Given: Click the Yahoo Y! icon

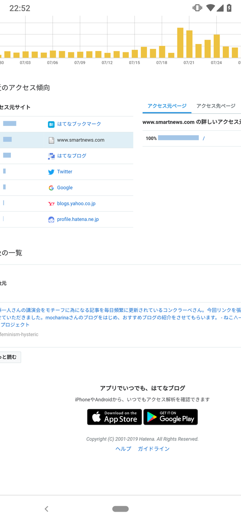Looking at the screenshot, I should (51, 204).
